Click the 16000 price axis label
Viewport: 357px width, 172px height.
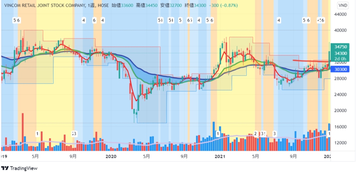(341, 127)
